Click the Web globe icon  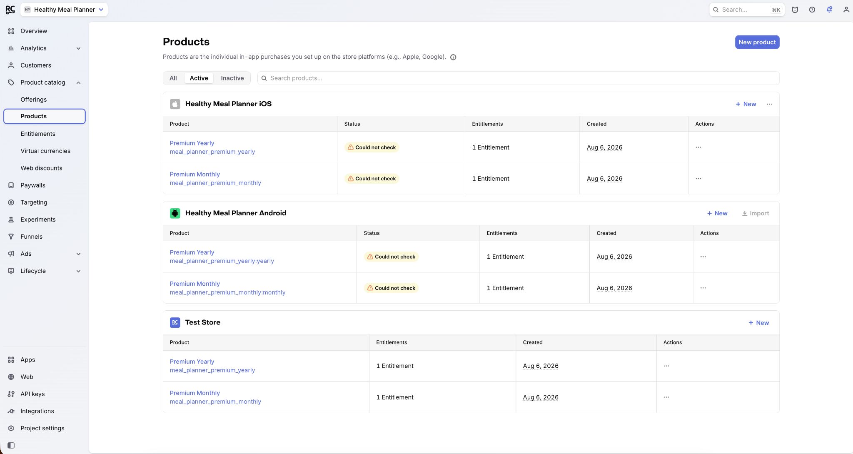[11, 377]
